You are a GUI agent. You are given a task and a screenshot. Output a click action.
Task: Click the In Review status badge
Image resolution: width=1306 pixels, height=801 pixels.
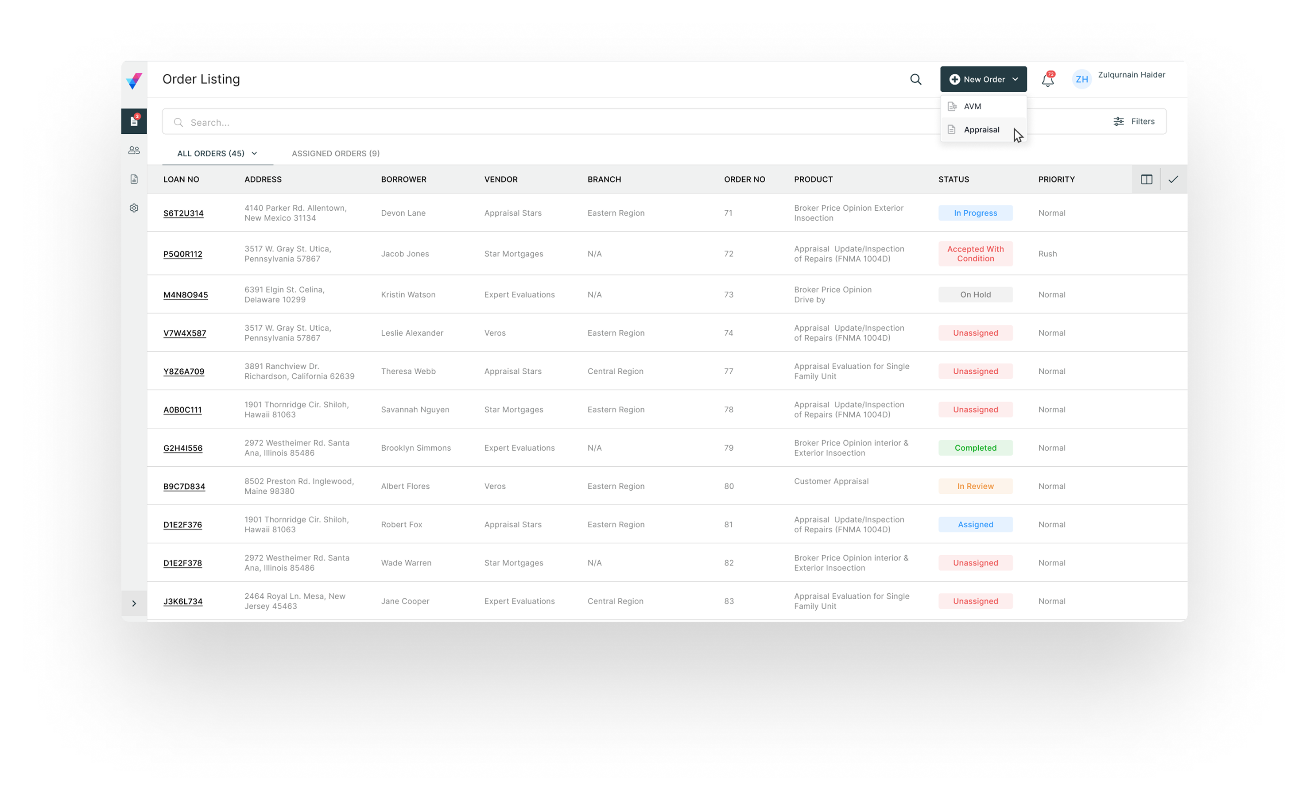click(975, 486)
